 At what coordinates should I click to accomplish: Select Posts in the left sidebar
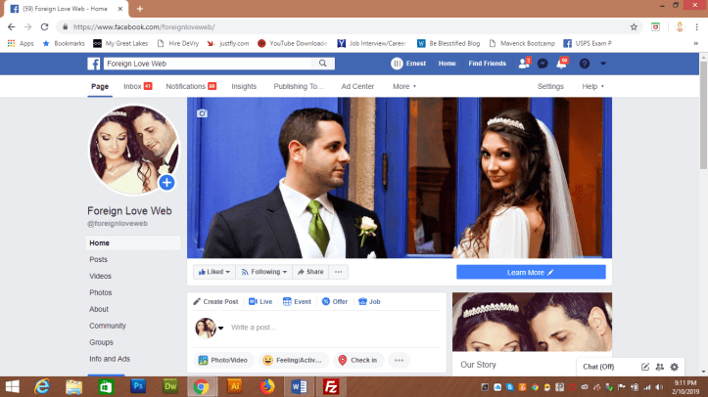(99, 259)
